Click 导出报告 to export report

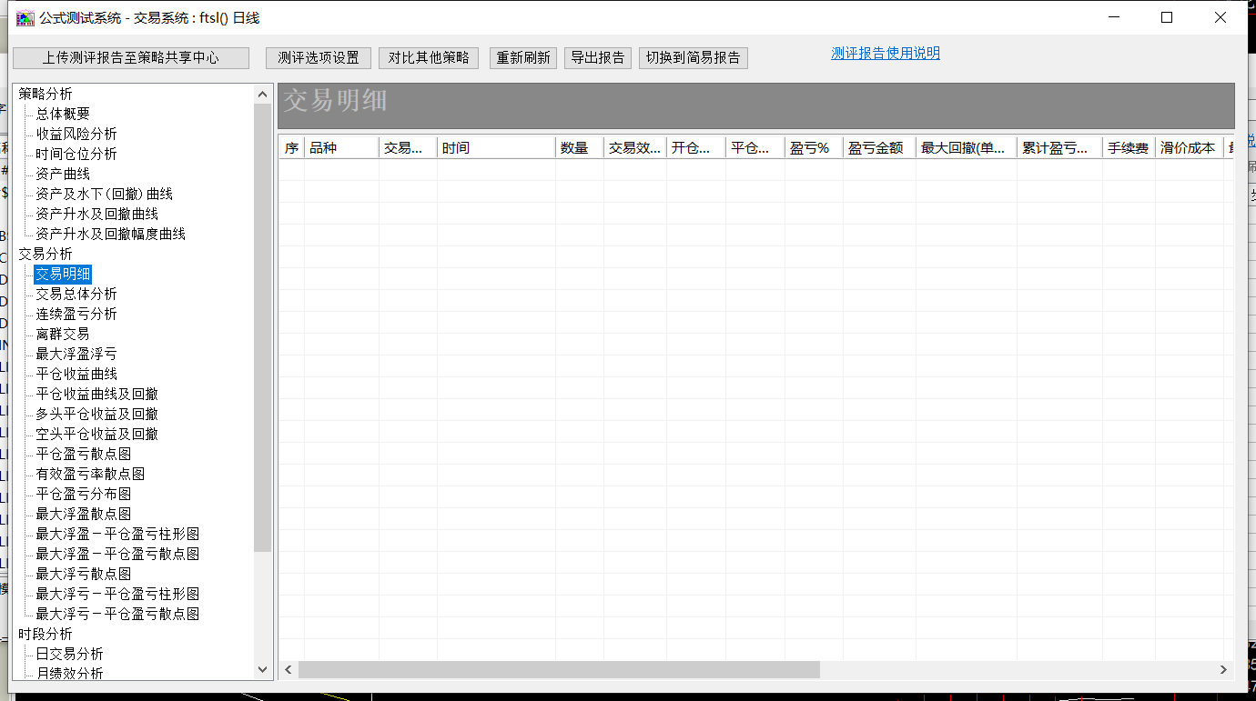[598, 57]
